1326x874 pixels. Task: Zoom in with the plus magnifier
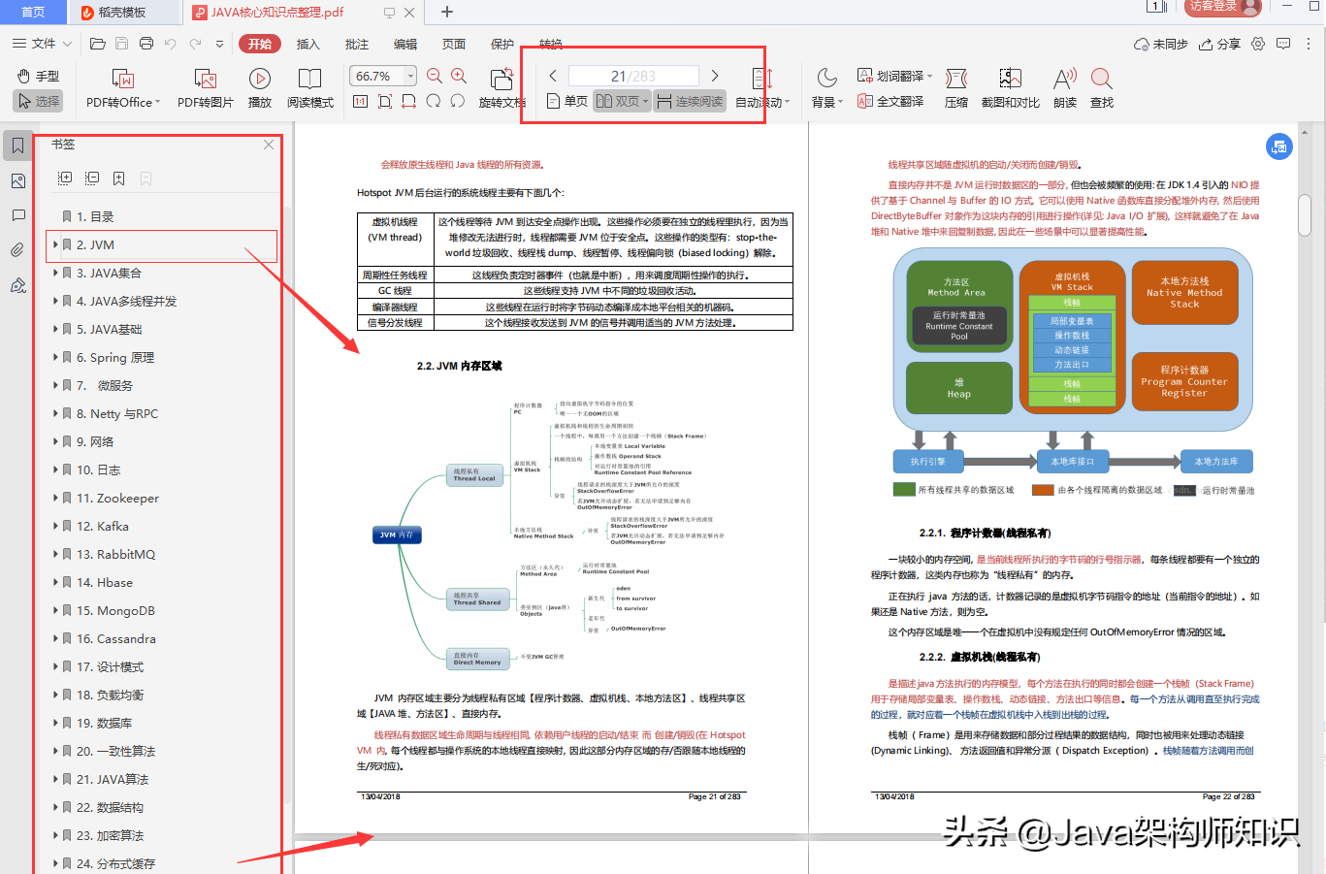[459, 76]
